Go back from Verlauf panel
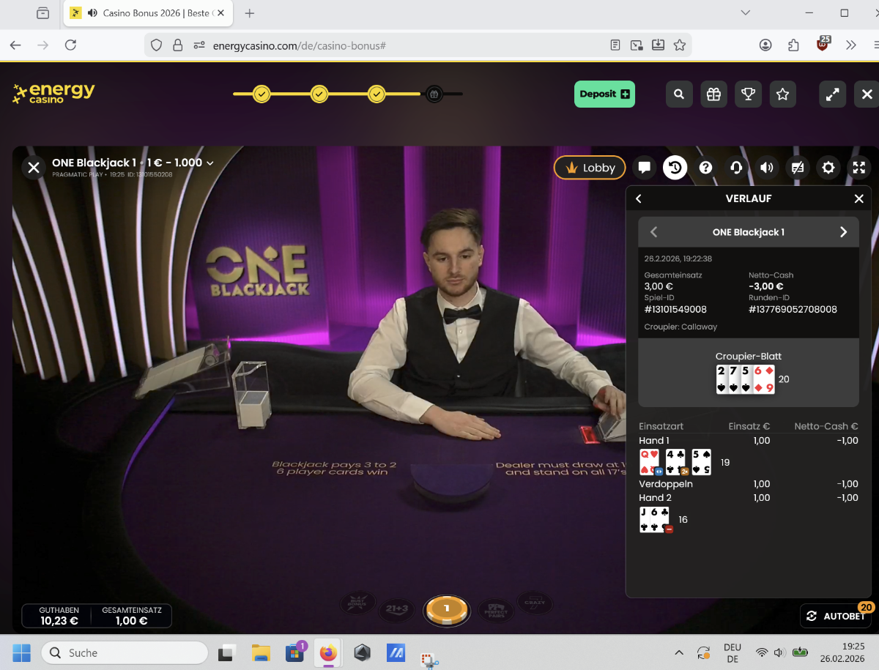The image size is (879, 670). pyautogui.click(x=639, y=198)
